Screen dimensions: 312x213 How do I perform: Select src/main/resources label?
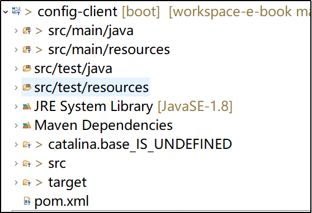109,50
